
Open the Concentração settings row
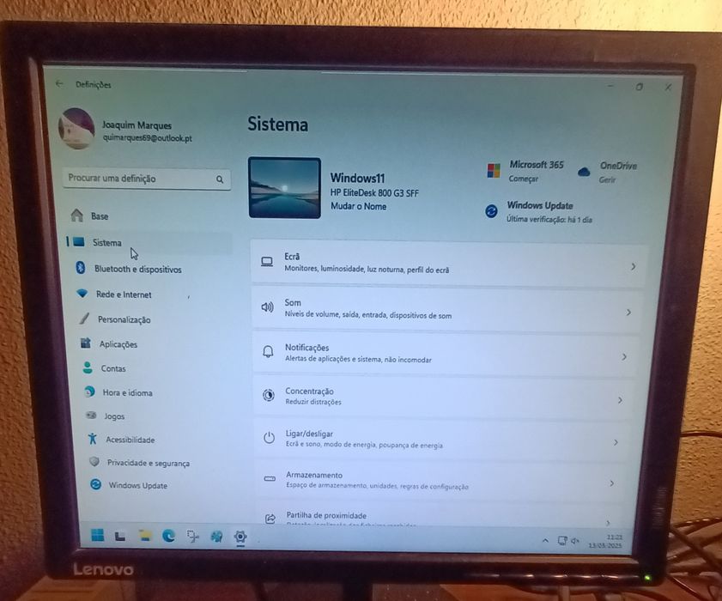(444, 397)
